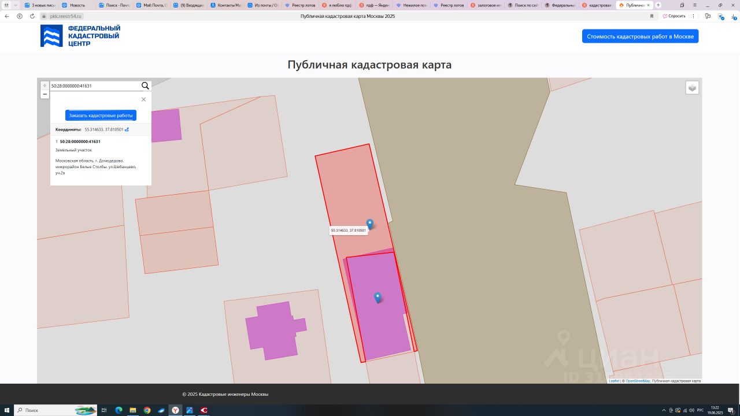
Task: Click Заказать кадастровые работы button
Action: (x=101, y=116)
